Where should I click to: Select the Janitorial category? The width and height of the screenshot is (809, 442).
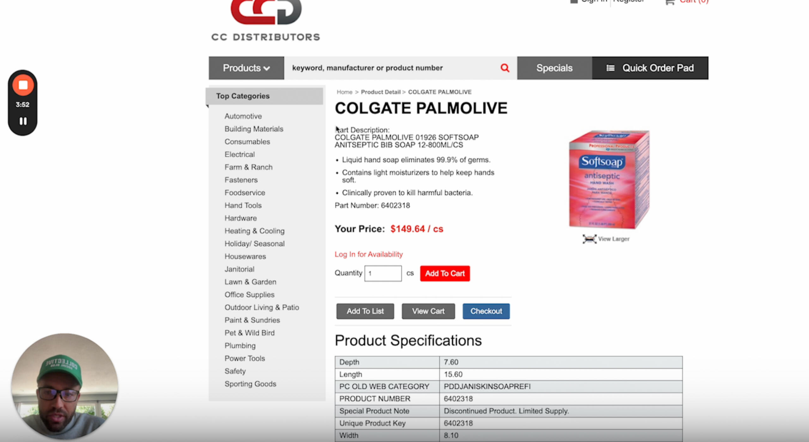[239, 269]
